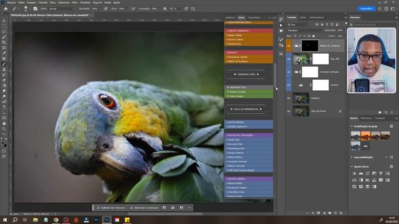The image size is (399, 224).
Task: Select the Eyedropper tool
Action: point(4,53)
